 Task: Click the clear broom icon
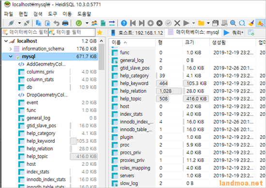coord(251,23)
